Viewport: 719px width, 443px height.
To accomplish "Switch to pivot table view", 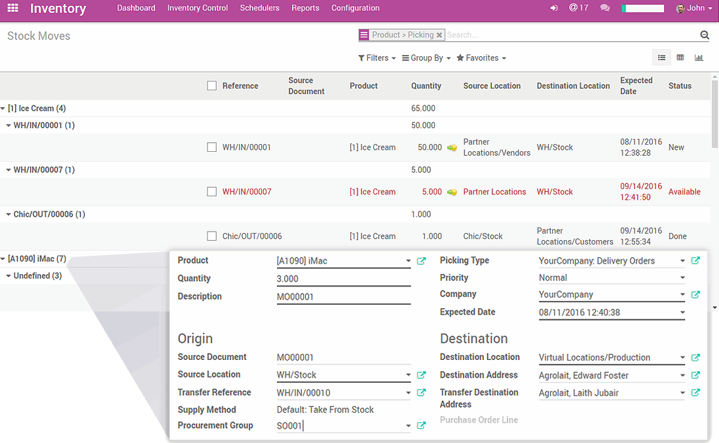I will 680,58.
